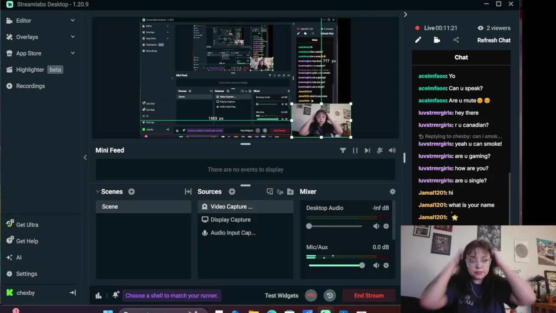Screen dimensions: 556x313
Task: Add a new source with the plus icon
Action: pos(232,192)
